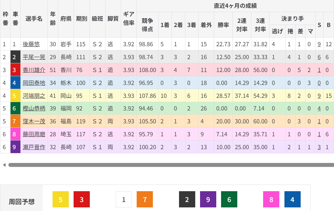334x211 pixels.
Task: Click the racer name 瀬戸晋作
Action: (x=34, y=147)
